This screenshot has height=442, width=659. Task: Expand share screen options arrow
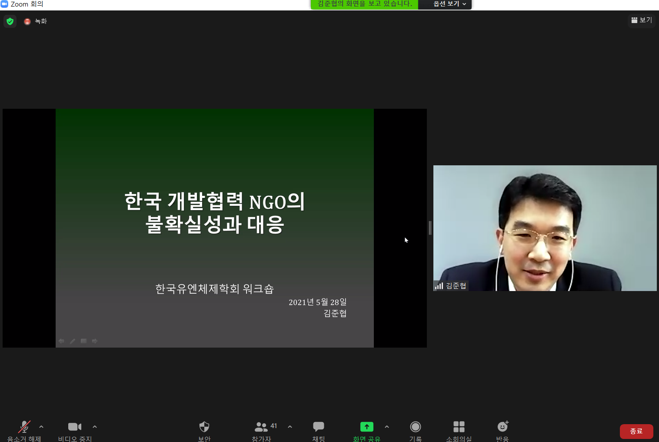387,427
